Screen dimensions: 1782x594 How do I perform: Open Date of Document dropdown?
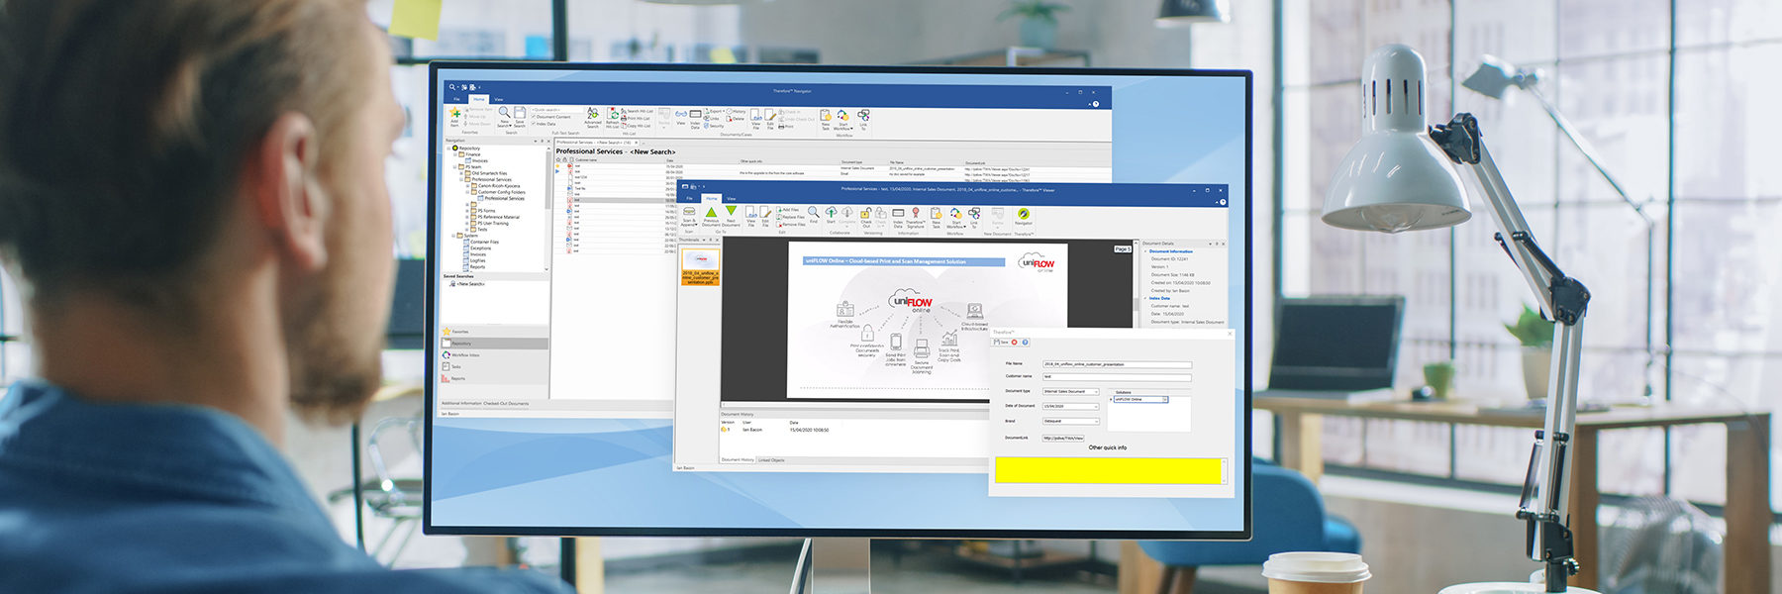[x=1096, y=407]
